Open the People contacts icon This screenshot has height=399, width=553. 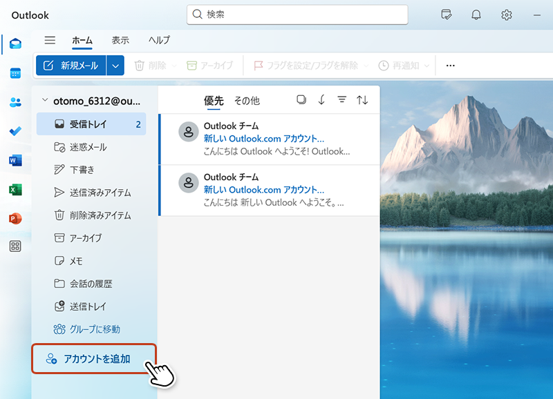click(15, 102)
